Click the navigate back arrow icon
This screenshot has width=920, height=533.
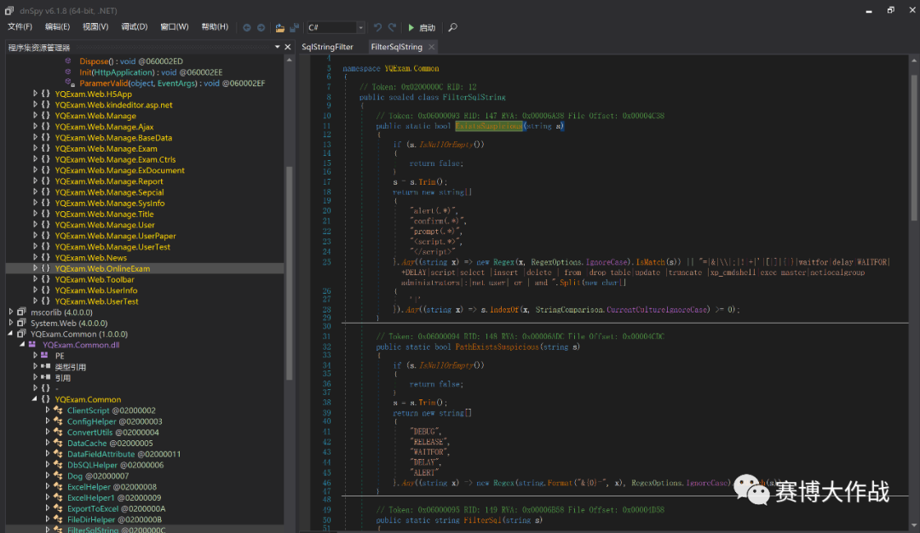pyautogui.click(x=247, y=27)
